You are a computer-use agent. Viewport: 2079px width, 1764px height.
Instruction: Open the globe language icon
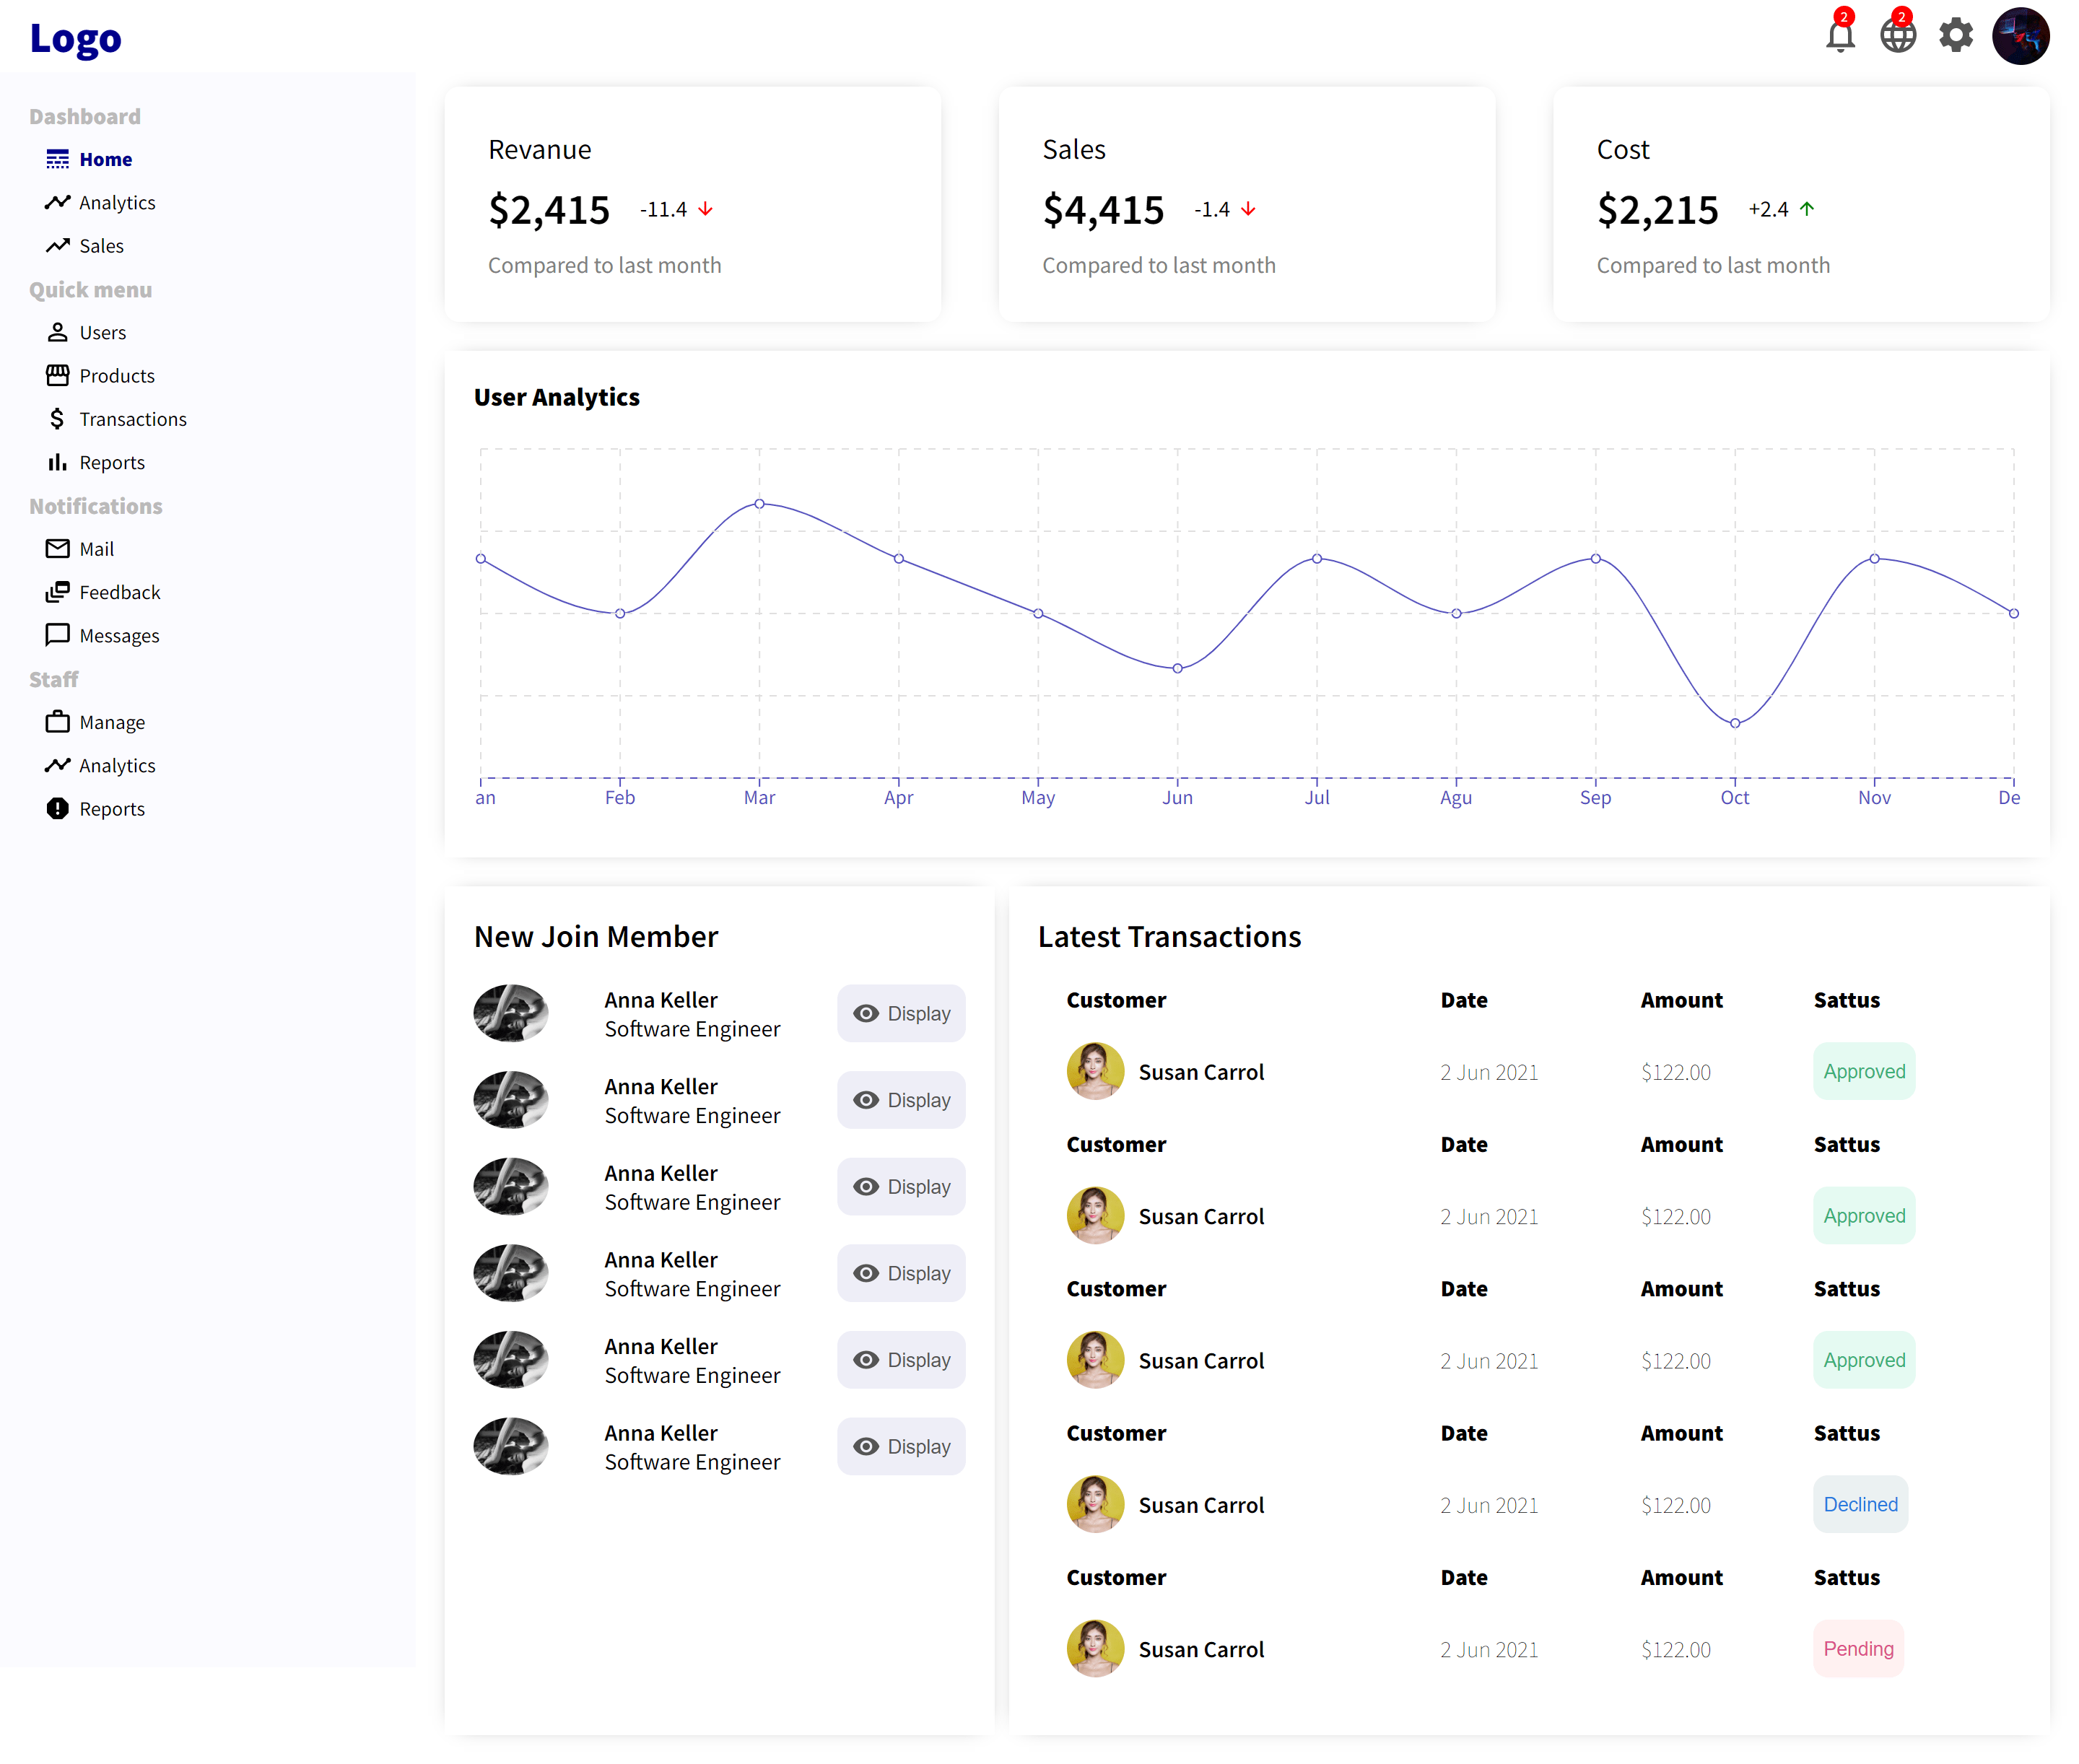click(x=1897, y=36)
